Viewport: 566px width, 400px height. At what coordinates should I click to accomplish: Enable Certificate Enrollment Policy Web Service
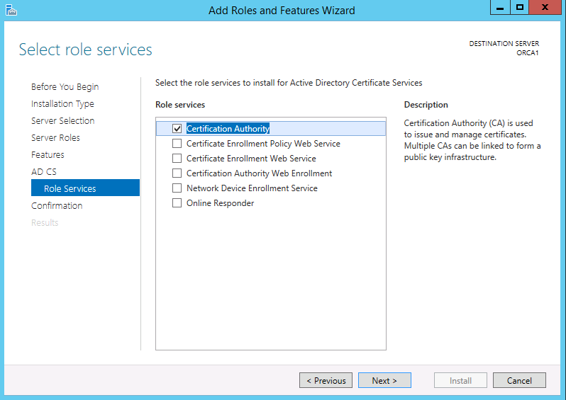point(177,144)
